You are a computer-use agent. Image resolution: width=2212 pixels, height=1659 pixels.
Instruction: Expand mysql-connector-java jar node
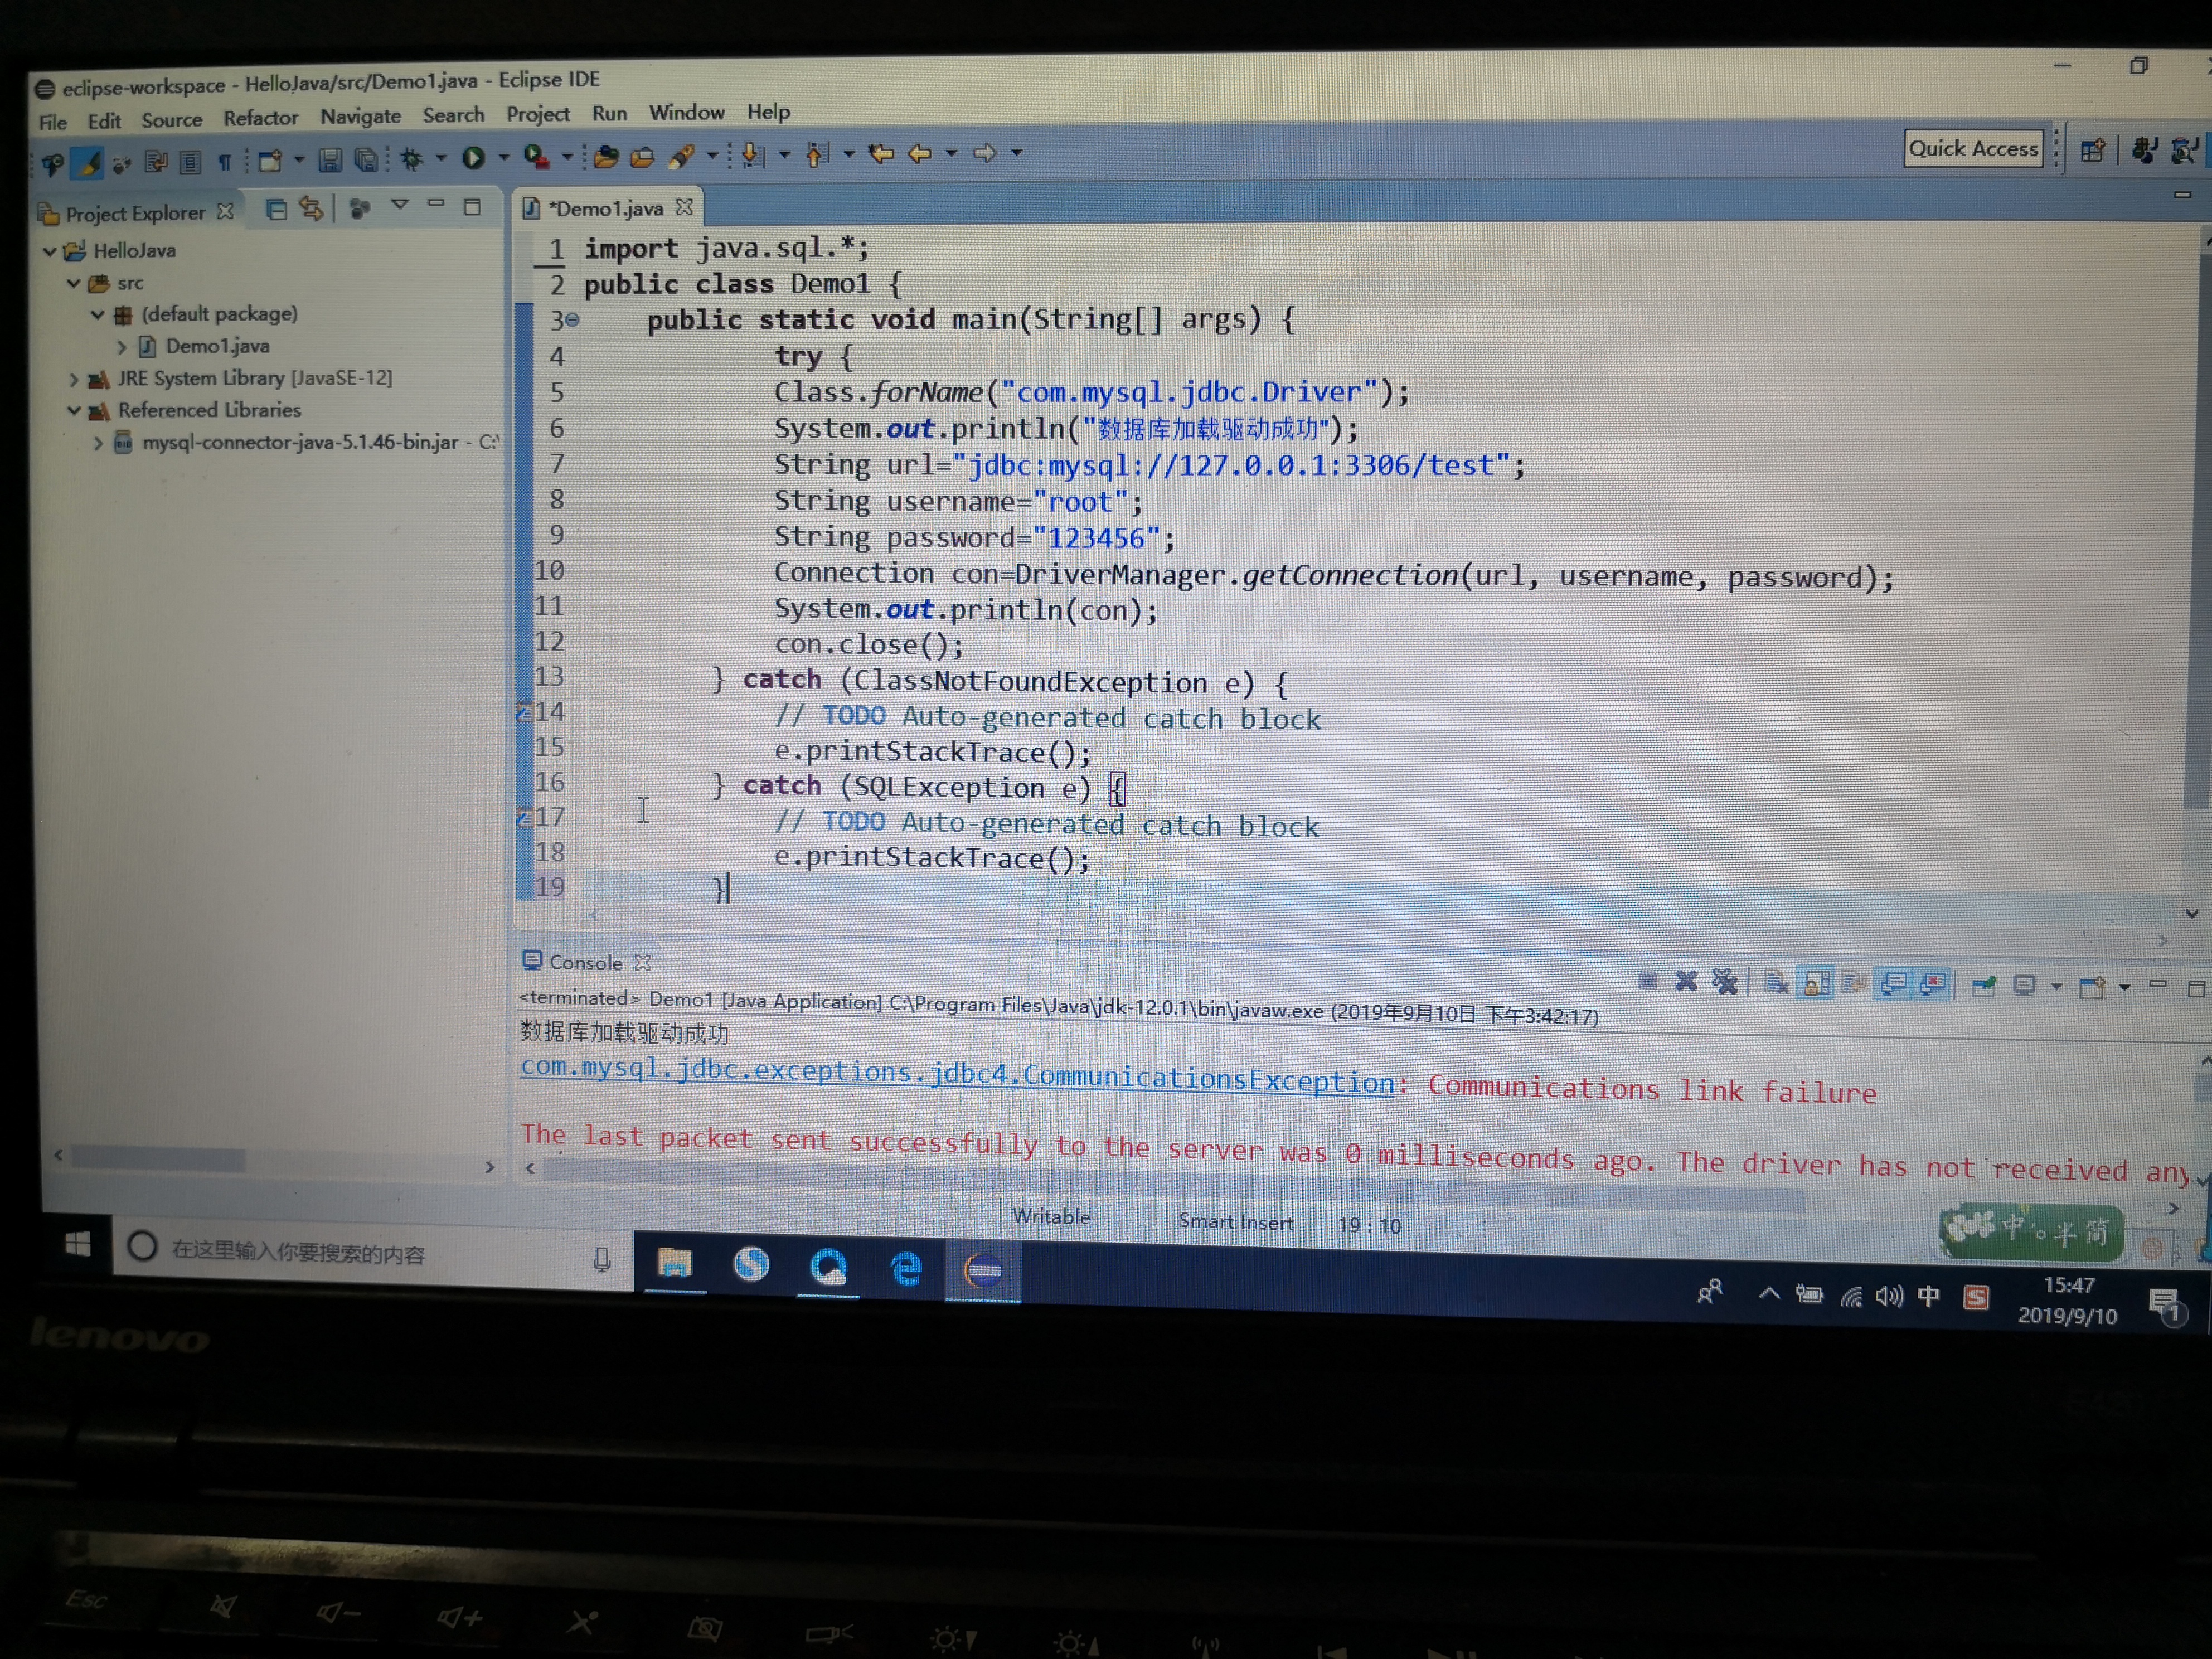98,443
